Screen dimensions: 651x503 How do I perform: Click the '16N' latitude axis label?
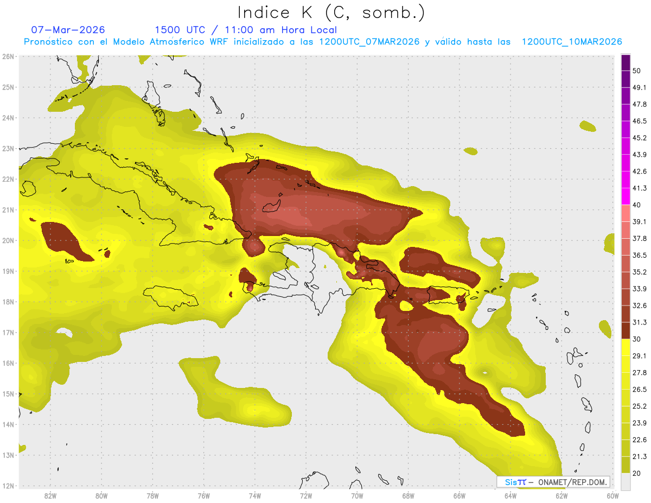click(x=8, y=363)
